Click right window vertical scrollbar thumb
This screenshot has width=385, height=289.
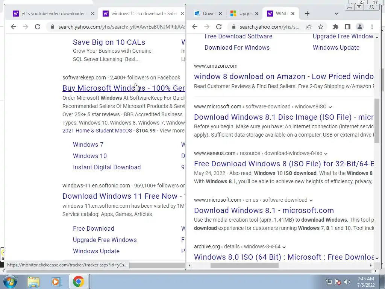(x=377, y=120)
